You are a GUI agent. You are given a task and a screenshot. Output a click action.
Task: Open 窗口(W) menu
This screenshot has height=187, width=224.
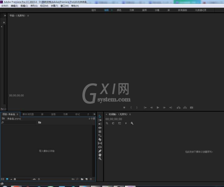tap(64, 6)
